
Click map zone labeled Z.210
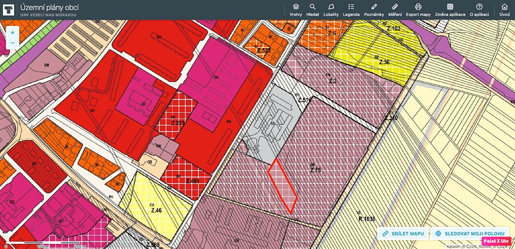[x=391, y=118]
